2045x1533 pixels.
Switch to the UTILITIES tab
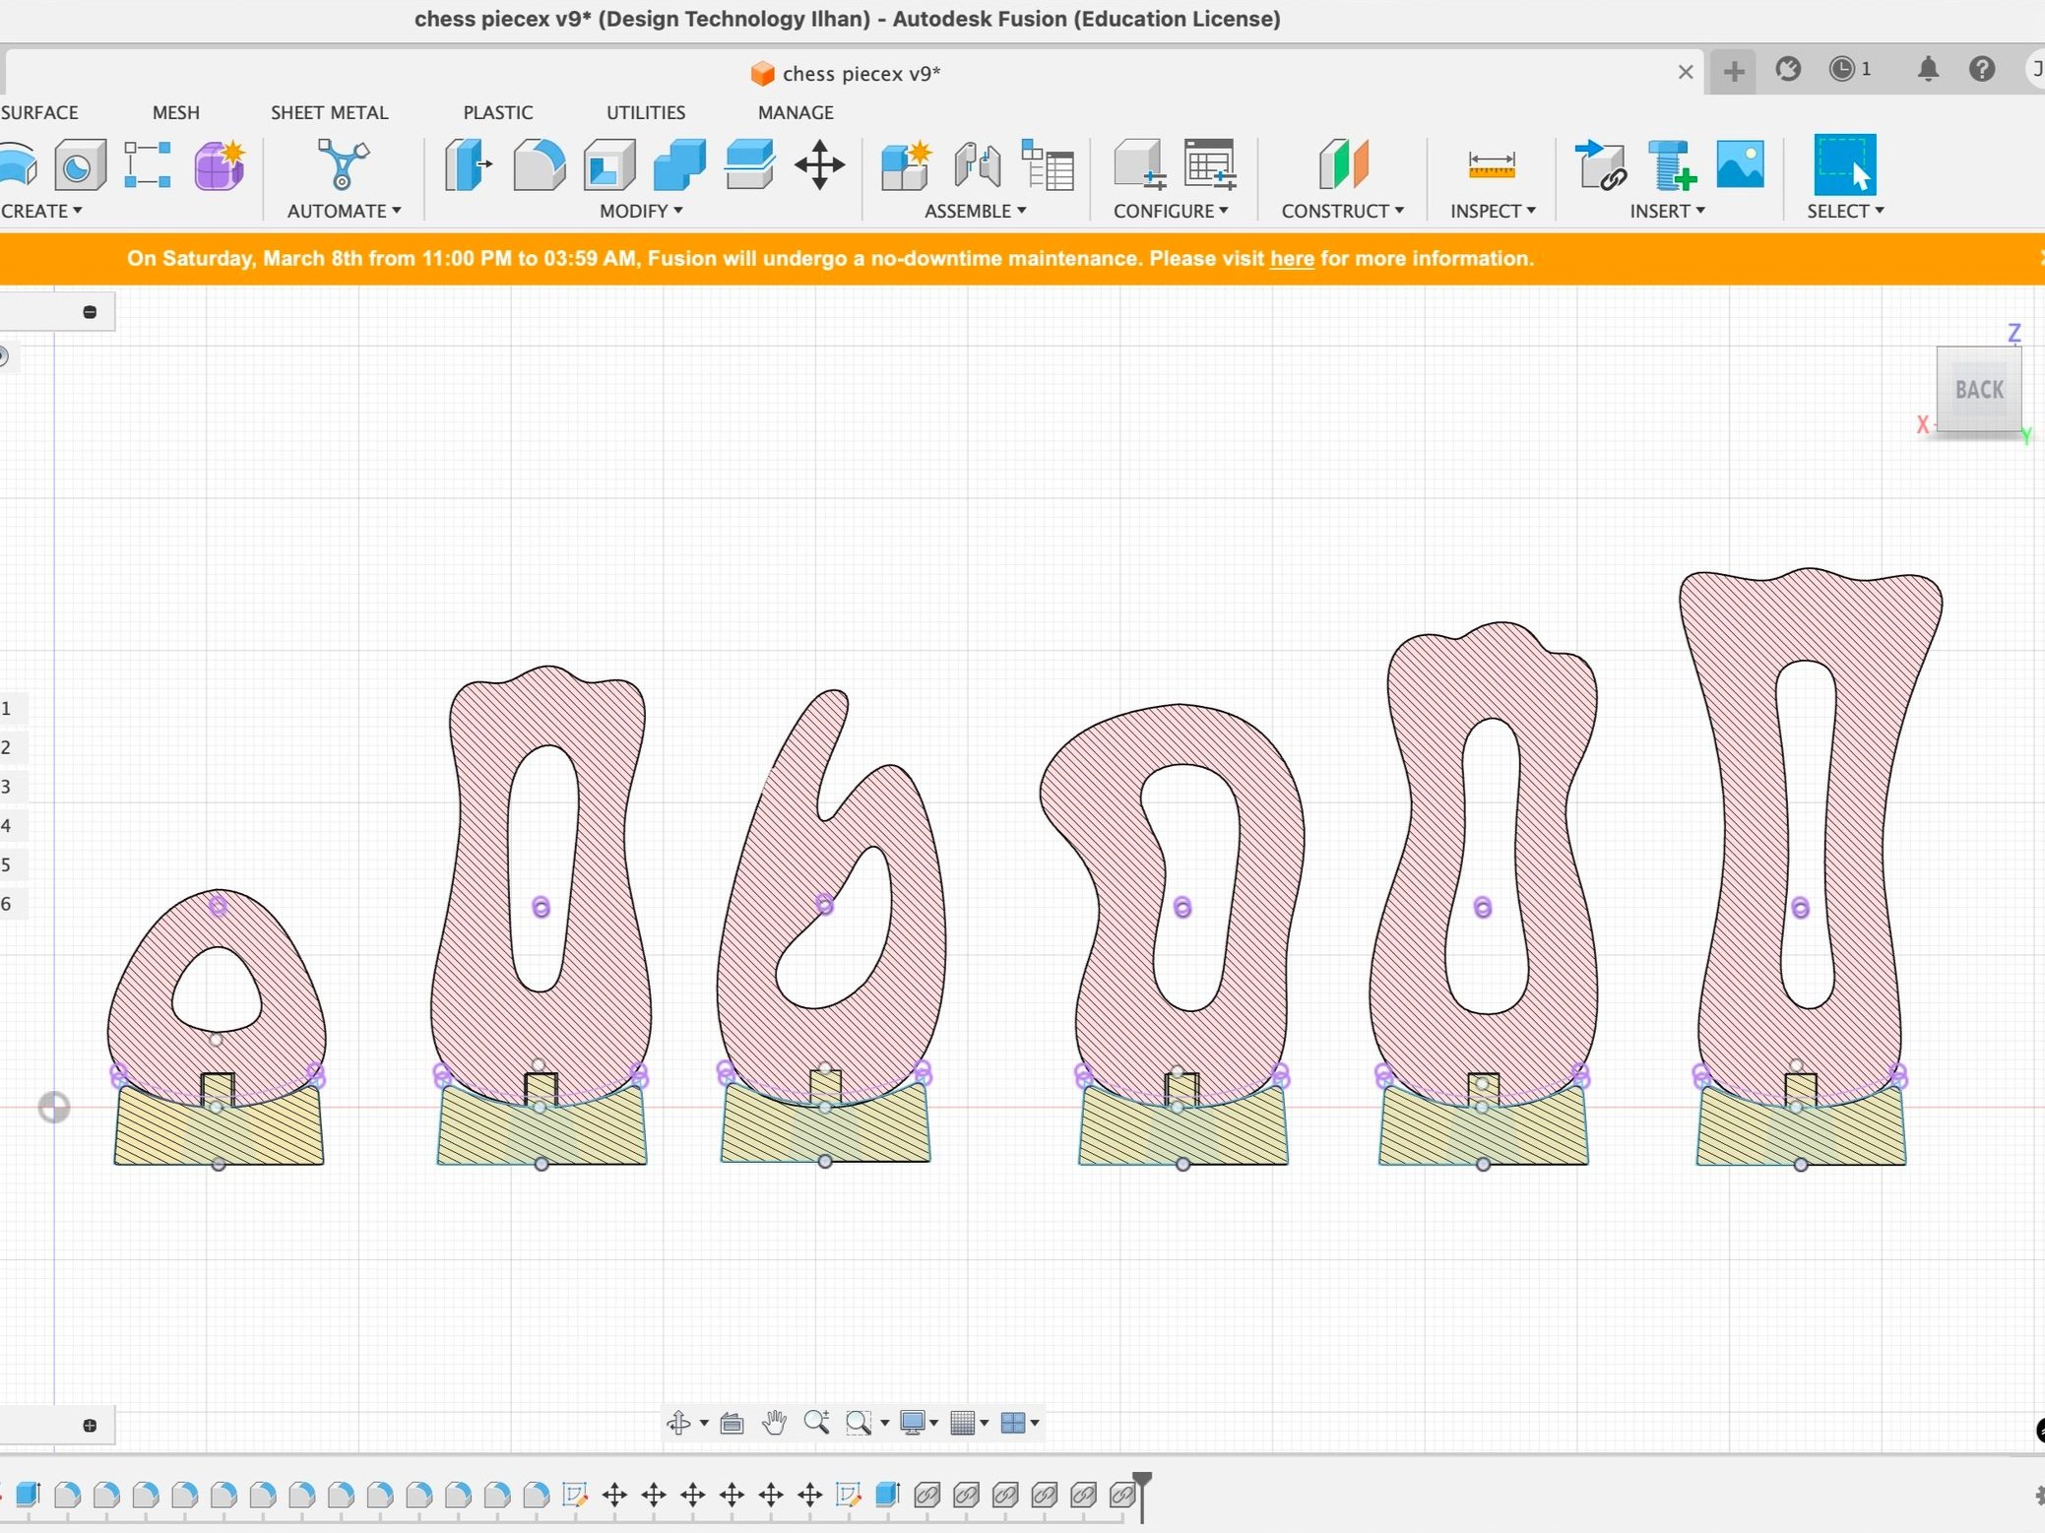tap(646, 112)
